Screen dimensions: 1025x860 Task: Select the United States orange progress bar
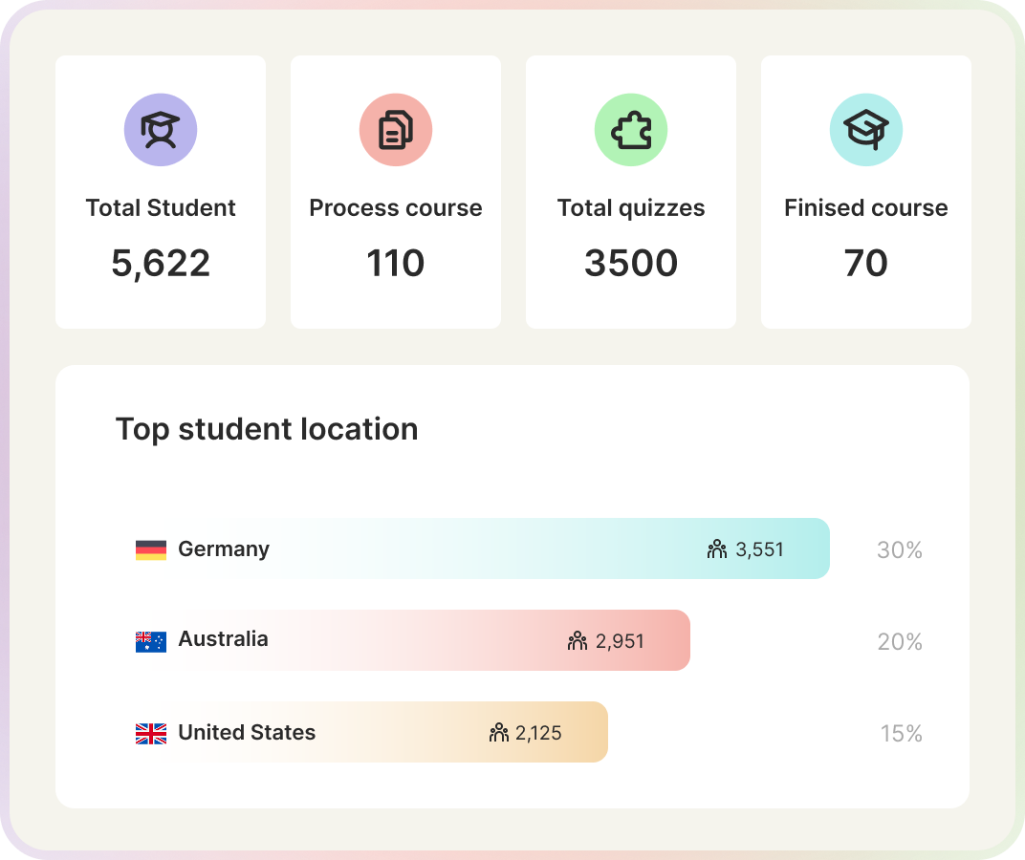pos(382,732)
